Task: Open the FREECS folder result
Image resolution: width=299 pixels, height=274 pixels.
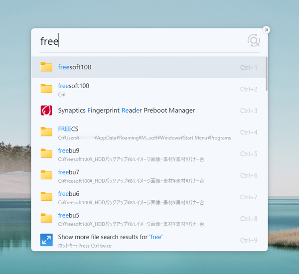Action: 149,132
